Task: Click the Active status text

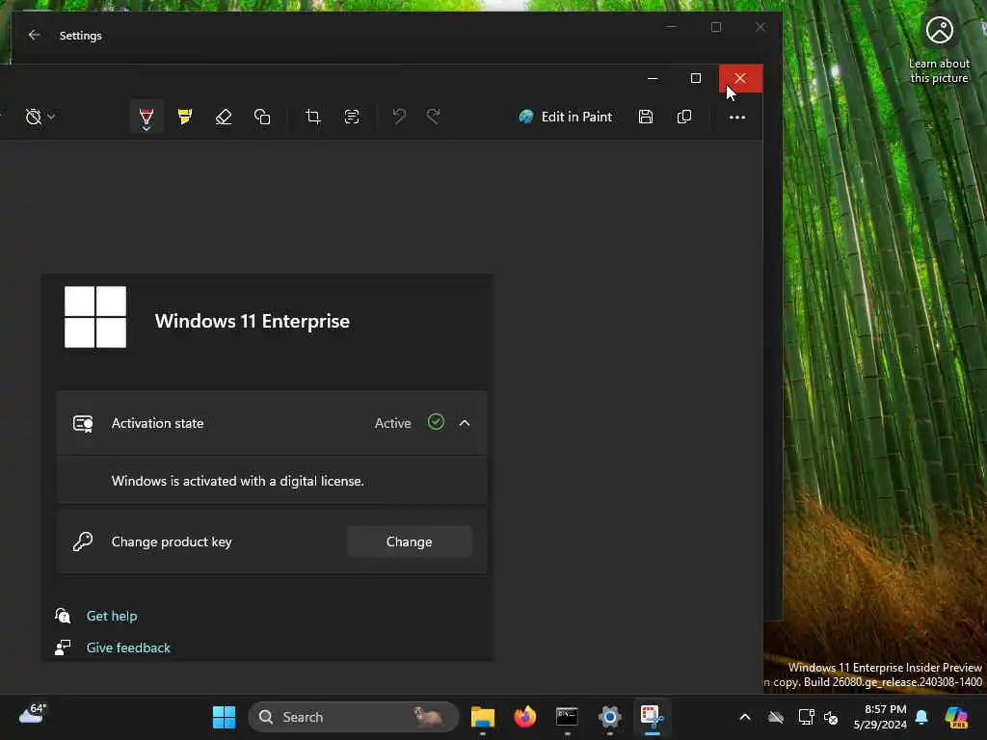Action: (x=393, y=424)
